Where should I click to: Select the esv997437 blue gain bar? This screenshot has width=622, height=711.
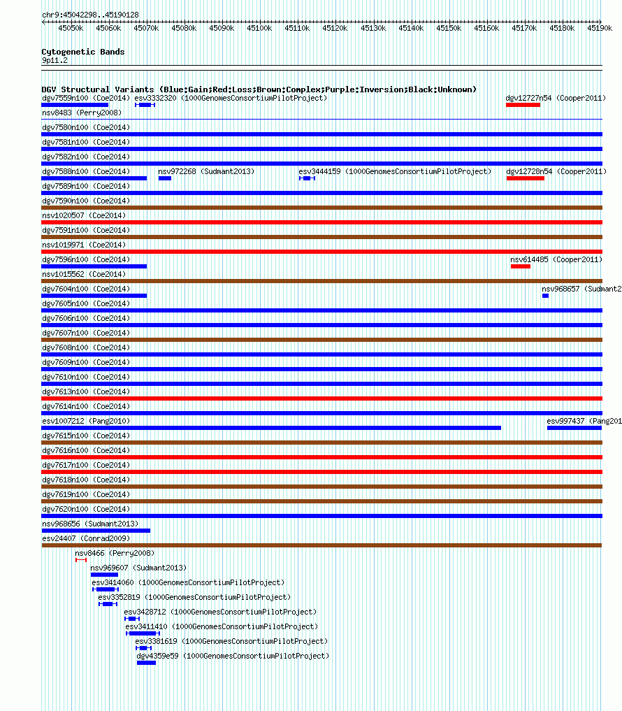pos(574,428)
